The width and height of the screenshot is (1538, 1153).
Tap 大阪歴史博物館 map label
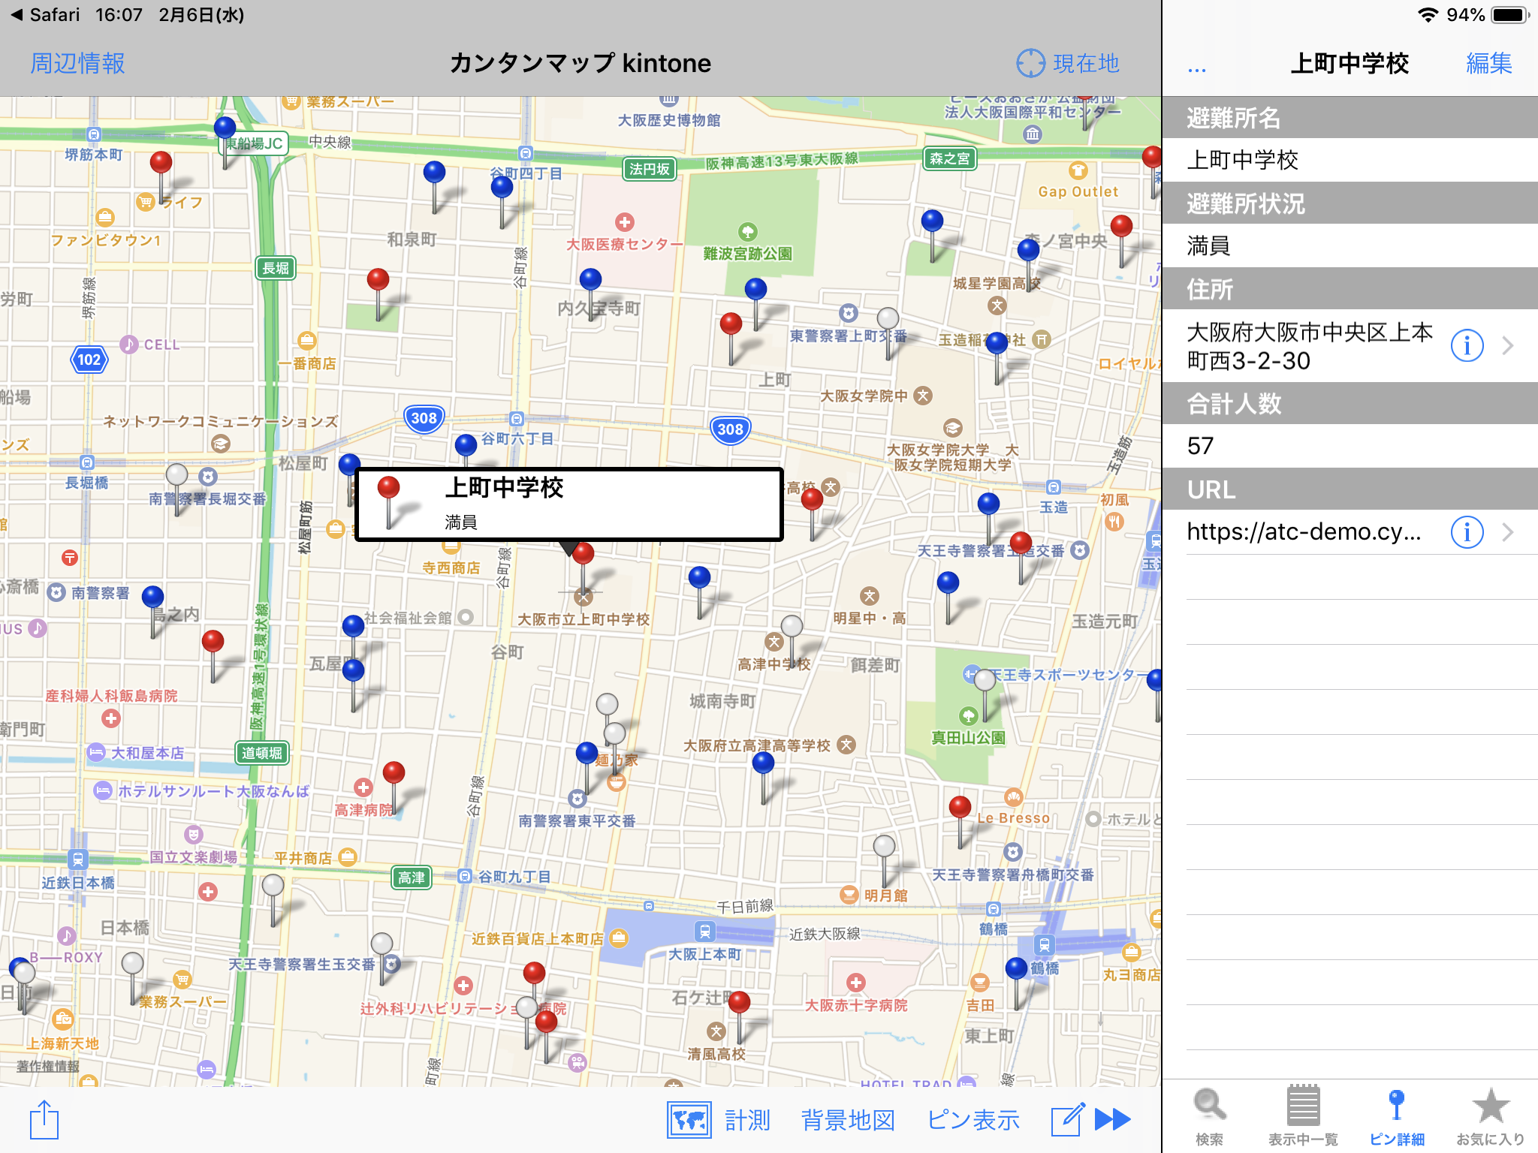668,120
